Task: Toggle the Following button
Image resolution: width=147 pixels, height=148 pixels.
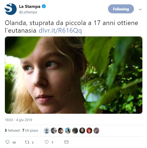Action: coord(121,9)
